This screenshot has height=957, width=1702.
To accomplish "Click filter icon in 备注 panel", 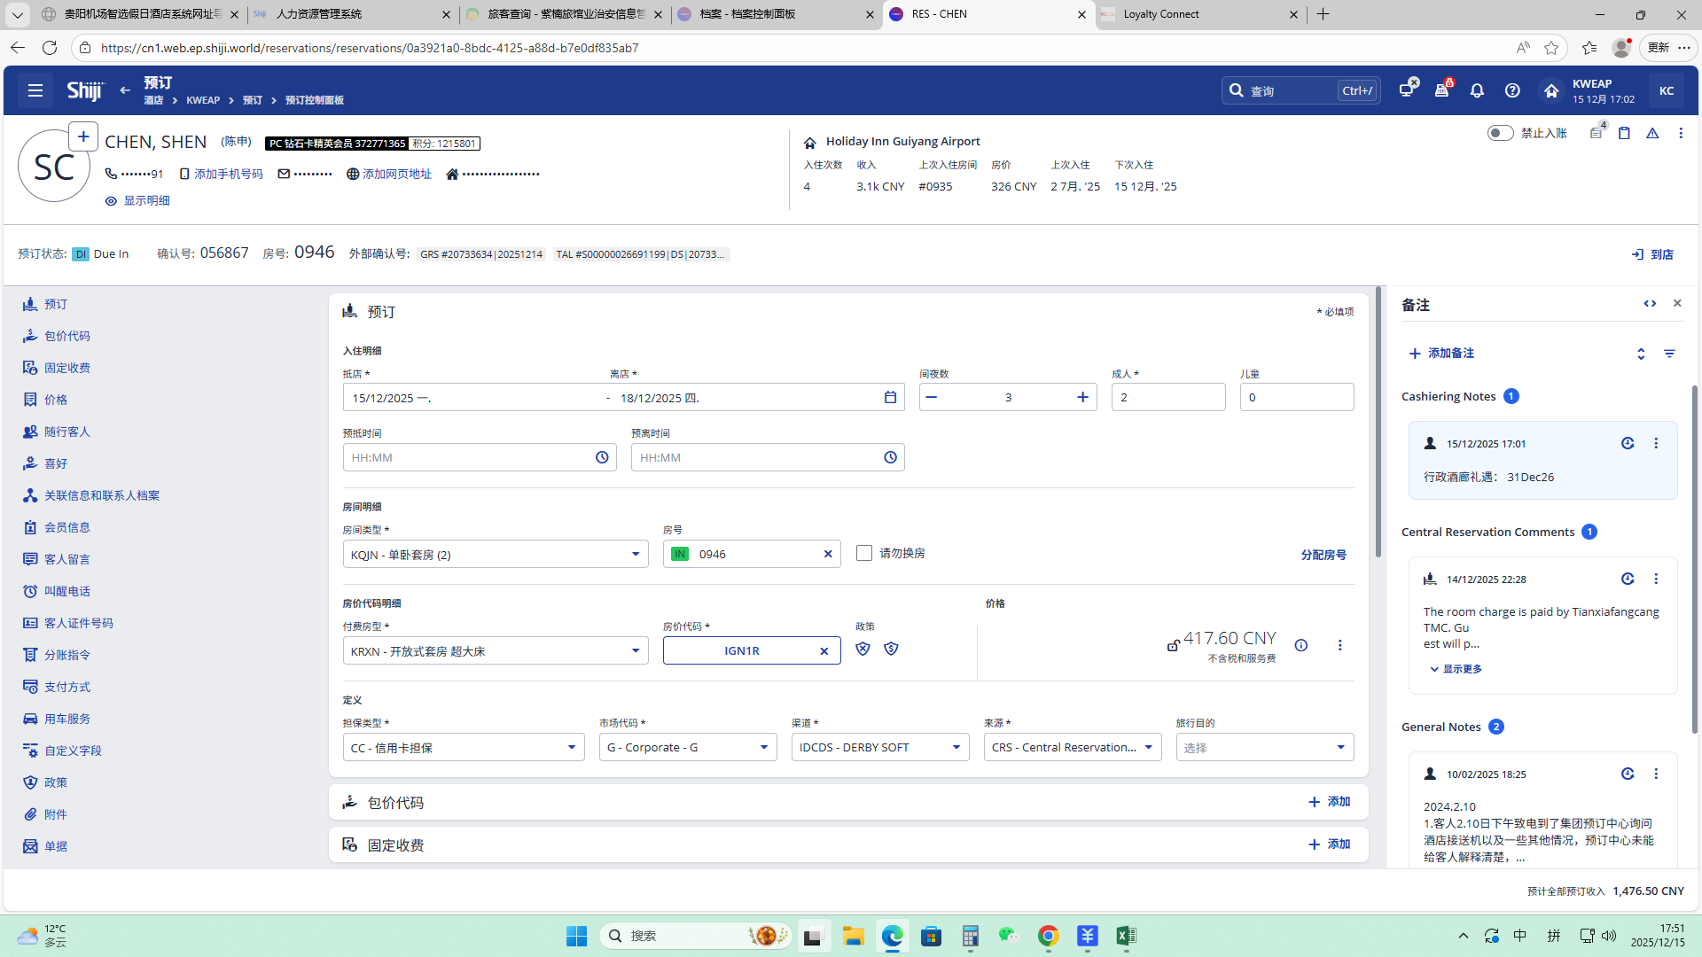I will (x=1669, y=354).
